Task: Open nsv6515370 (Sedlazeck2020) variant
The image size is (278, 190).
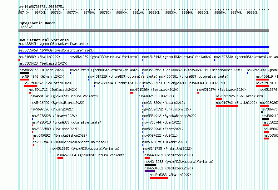Action: [221, 90]
